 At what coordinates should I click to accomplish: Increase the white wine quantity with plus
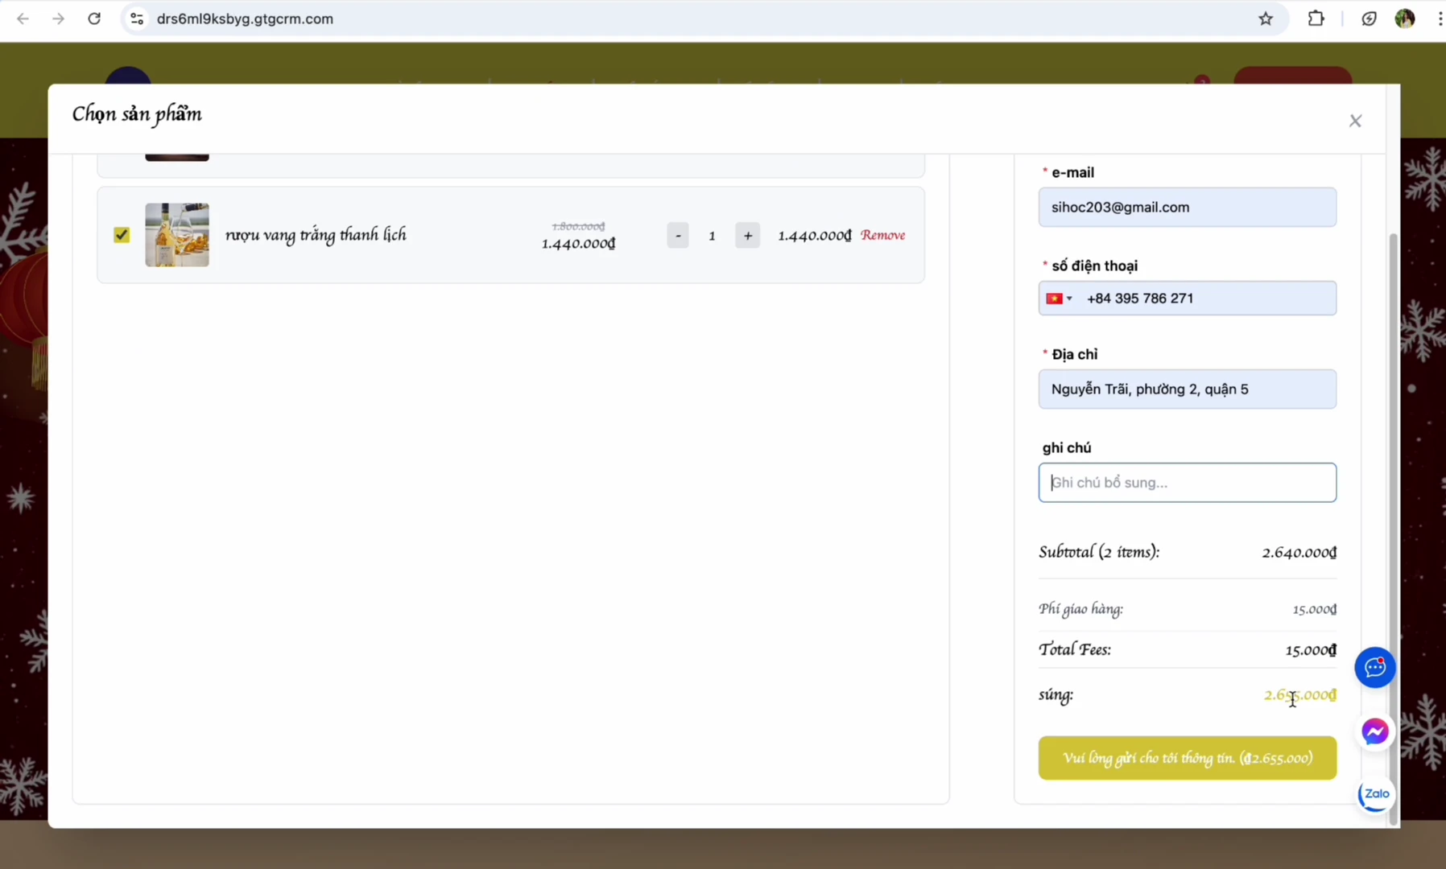point(747,236)
